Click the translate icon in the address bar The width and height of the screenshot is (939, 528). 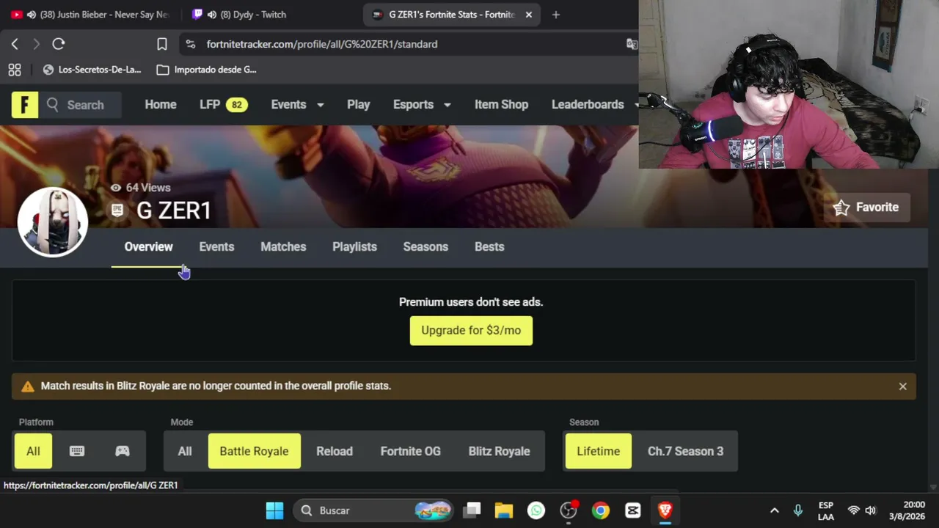631,44
